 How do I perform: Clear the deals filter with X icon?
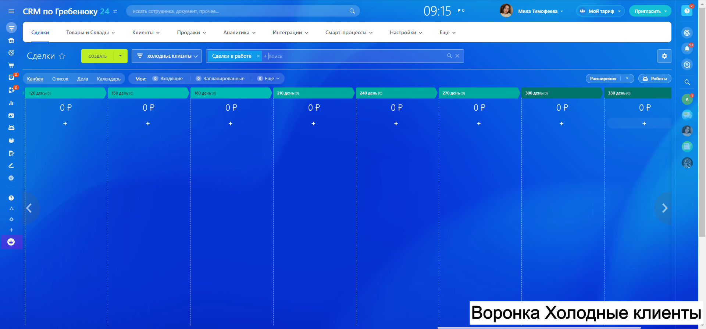[x=457, y=56]
